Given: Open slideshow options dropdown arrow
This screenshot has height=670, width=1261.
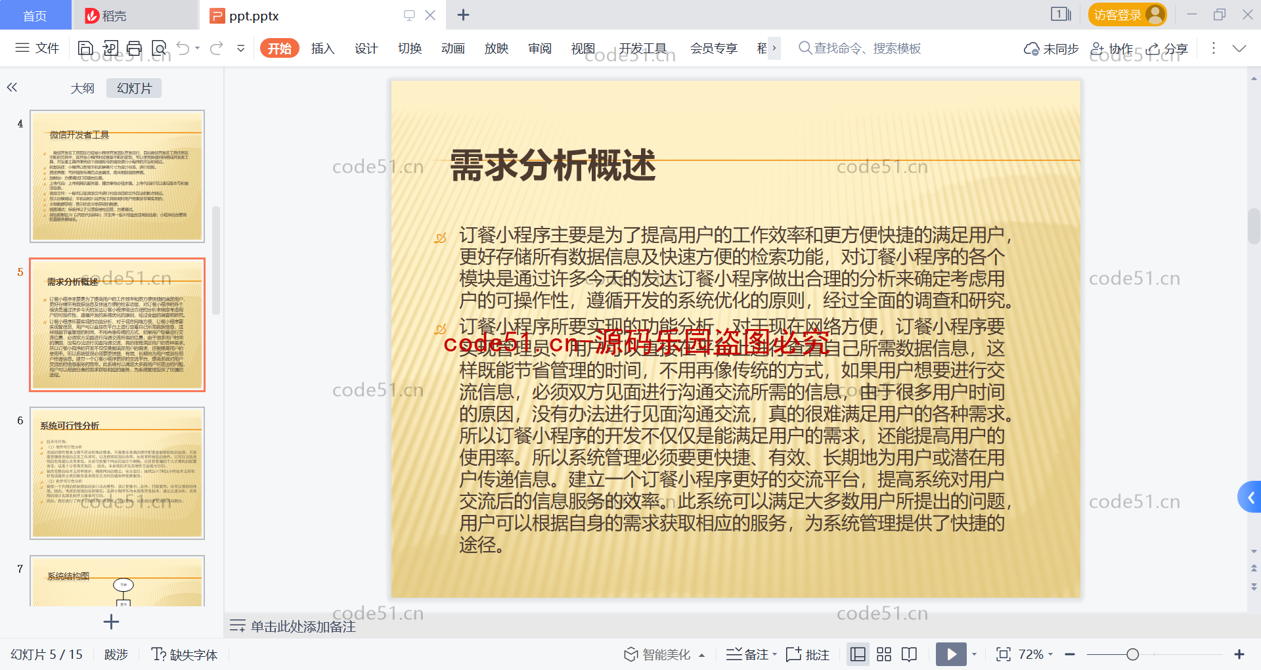Looking at the screenshot, I should point(975,654).
